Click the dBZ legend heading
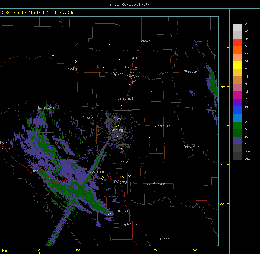 click(x=244, y=16)
